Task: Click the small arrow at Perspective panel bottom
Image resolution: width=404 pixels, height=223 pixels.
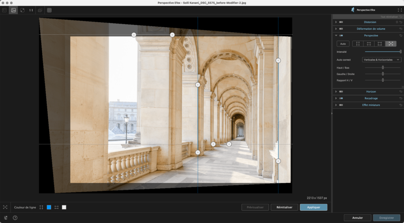Action: tap(403, 87)
